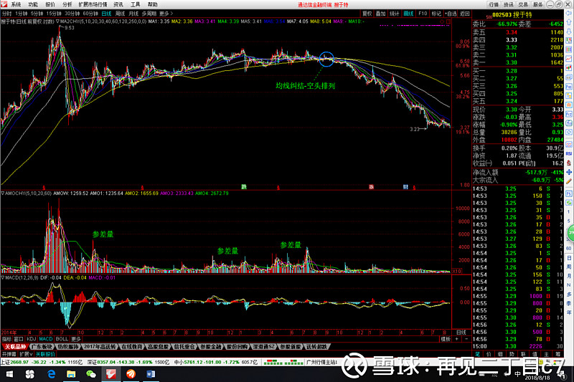This screenshot has width=574, height=382.
Task: Click the F10 company info button
Action: coord(423,14)
